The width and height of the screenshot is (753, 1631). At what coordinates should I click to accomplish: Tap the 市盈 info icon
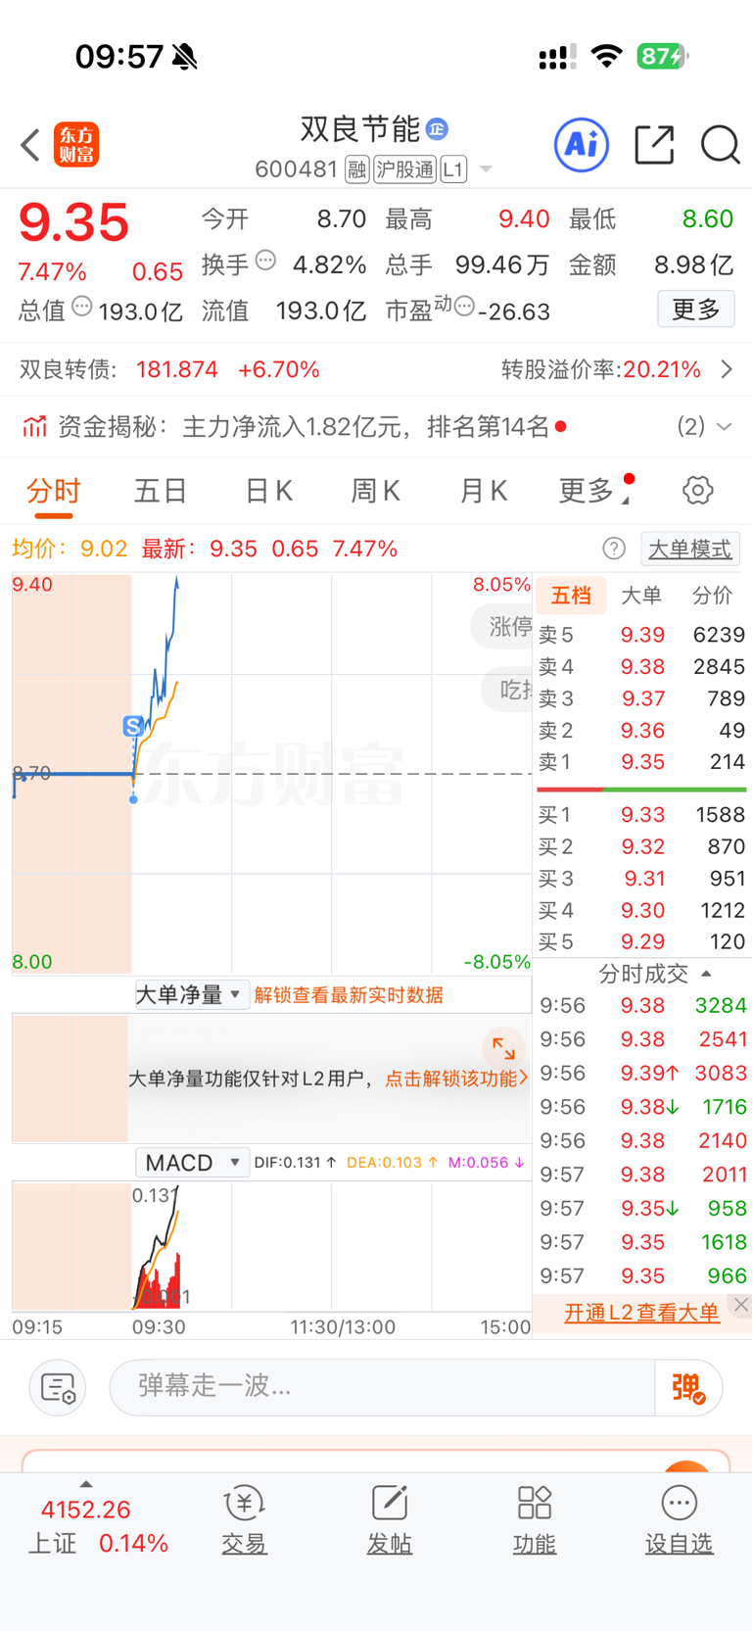[x=464, y=307]
